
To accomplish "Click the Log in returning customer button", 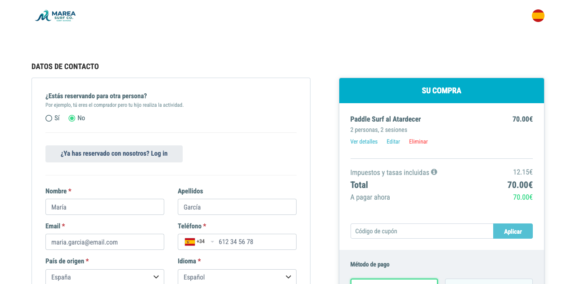I will click(114, 154).
